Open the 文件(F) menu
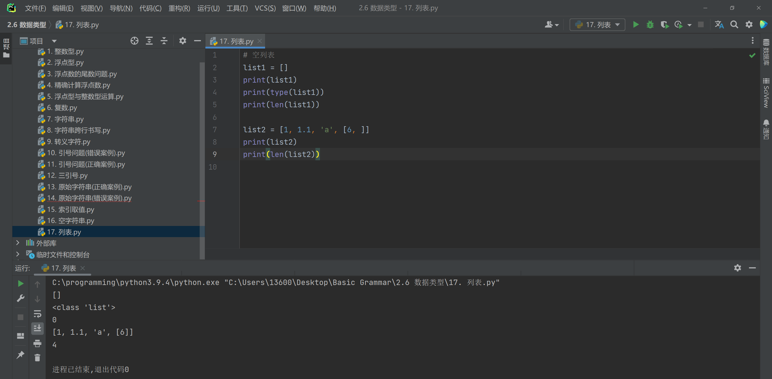The width and height of the screenshot is (772, 379). coord(35,8)
